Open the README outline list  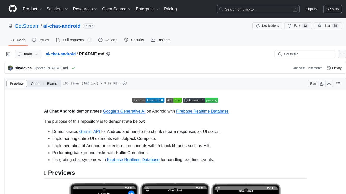click(x=338, y=84)
